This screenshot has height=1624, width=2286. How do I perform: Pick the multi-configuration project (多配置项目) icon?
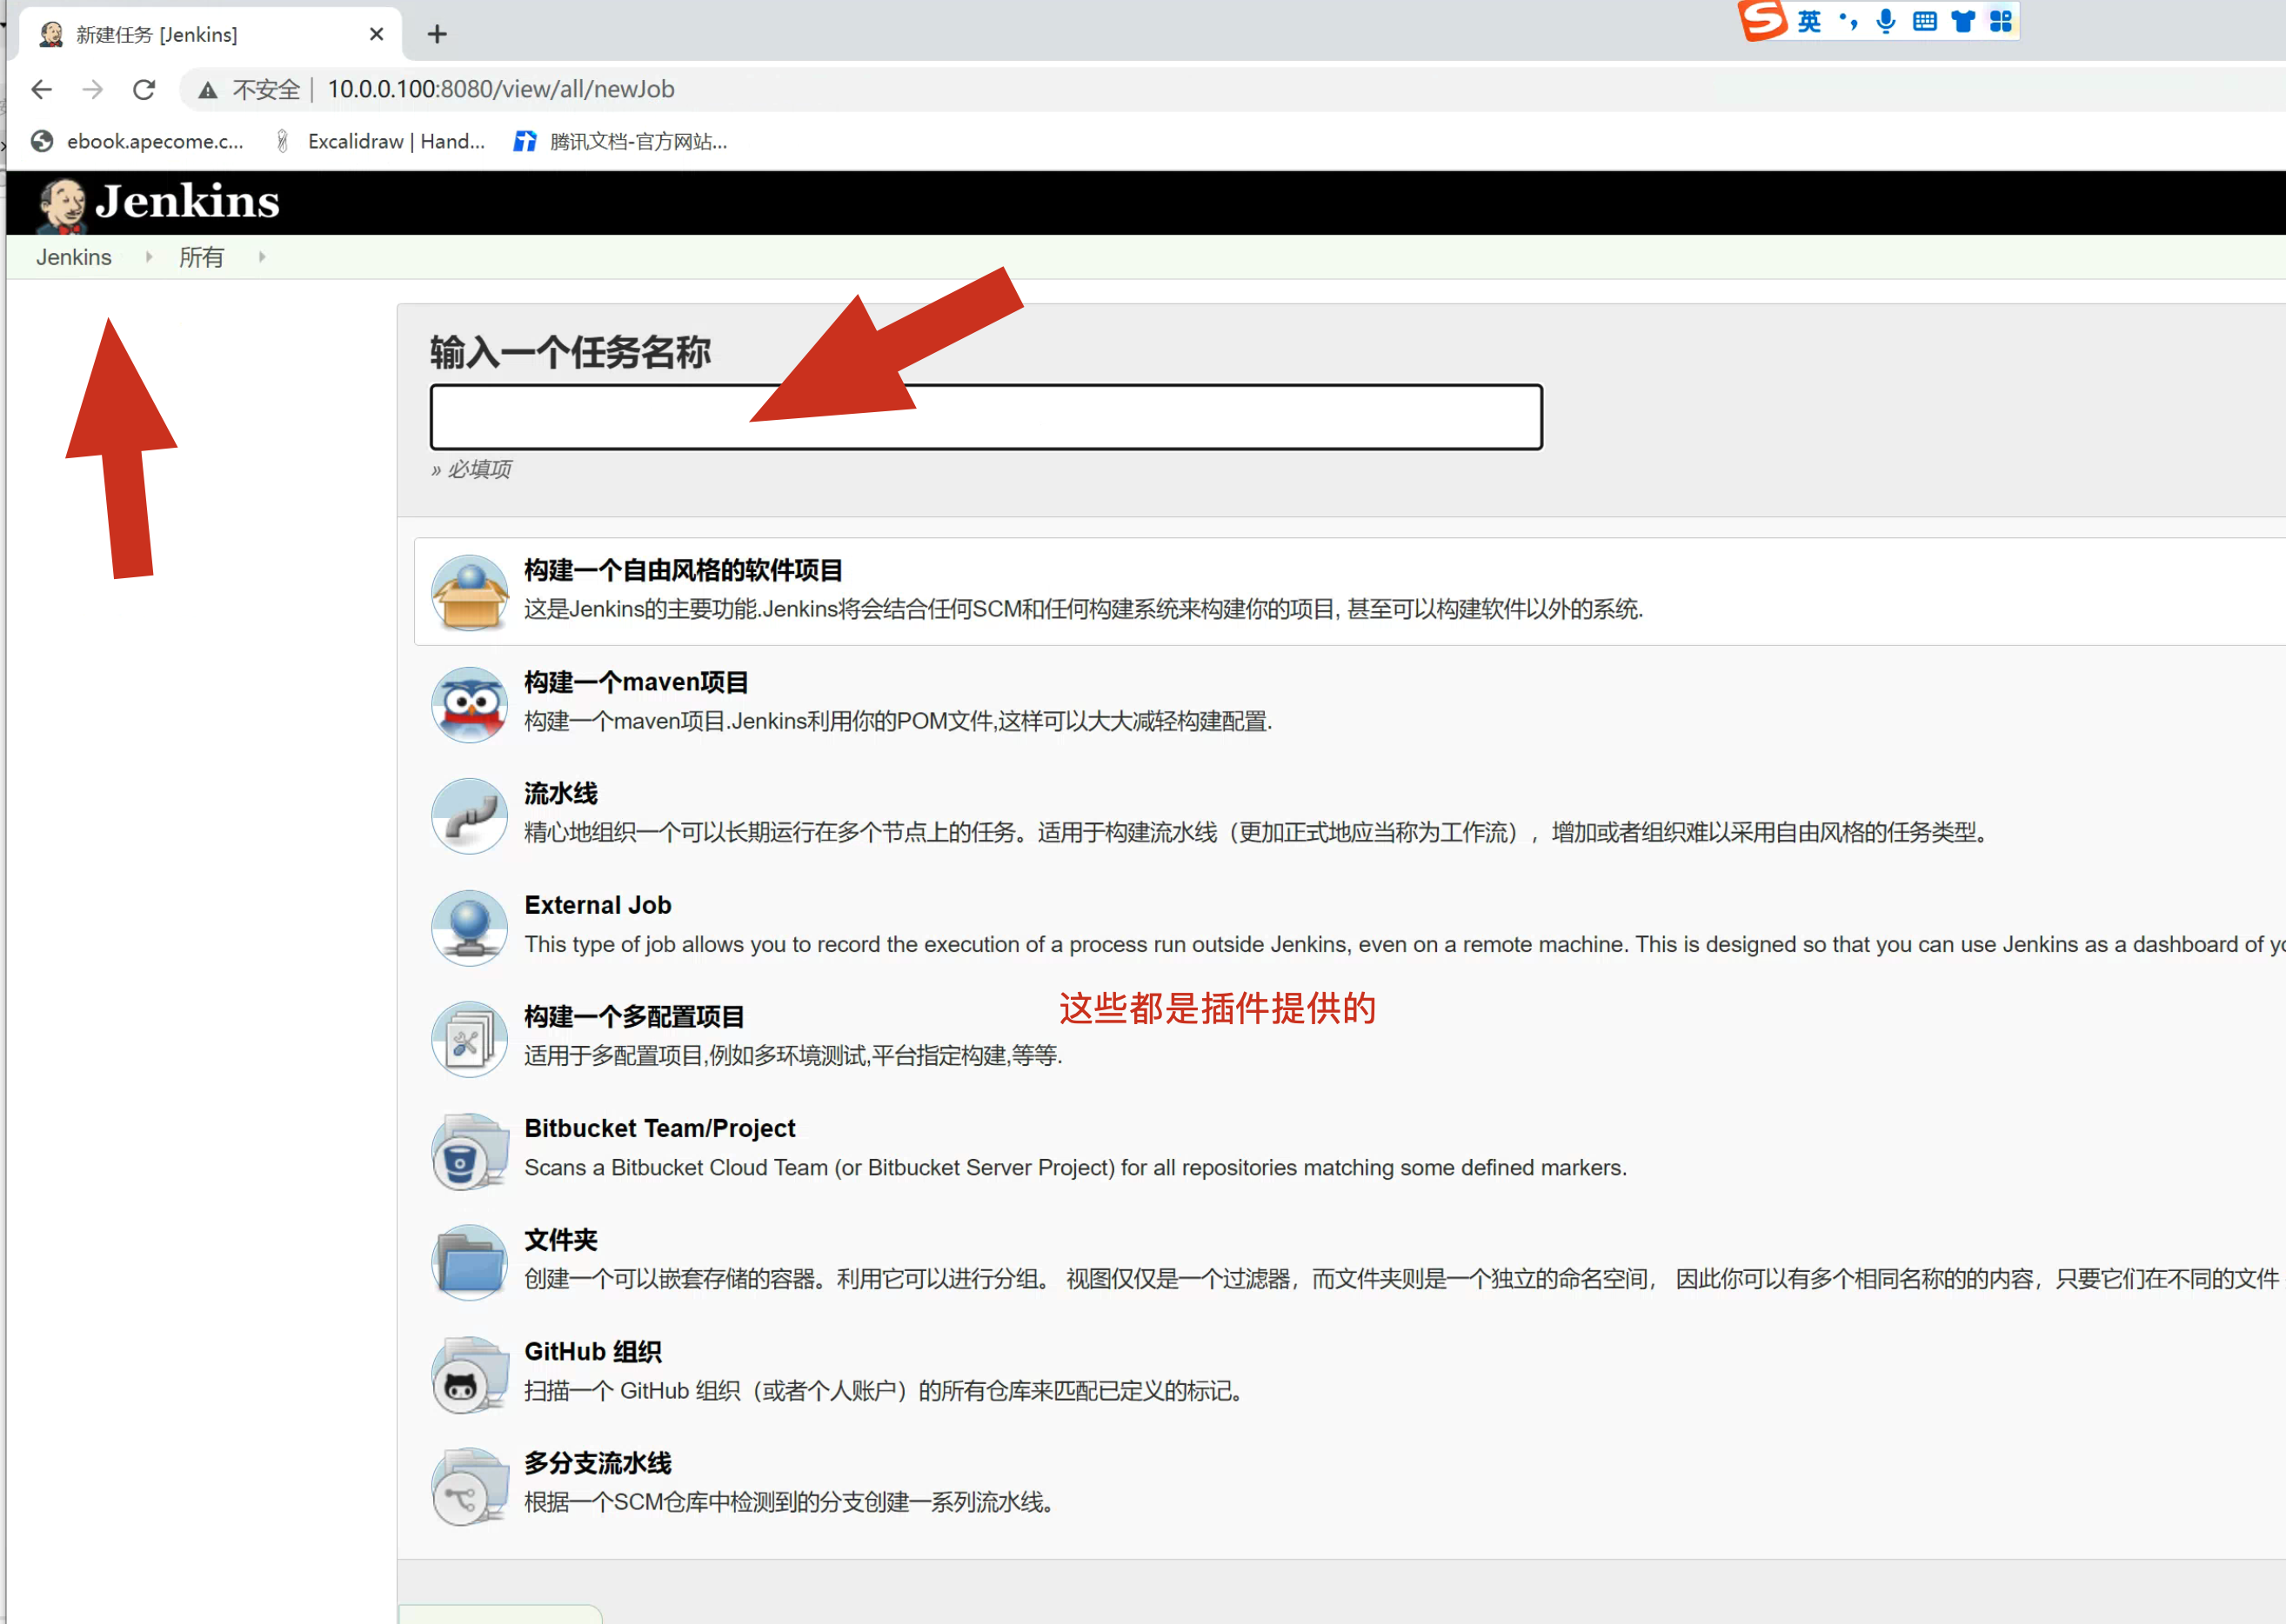(x=469, y=1039)
